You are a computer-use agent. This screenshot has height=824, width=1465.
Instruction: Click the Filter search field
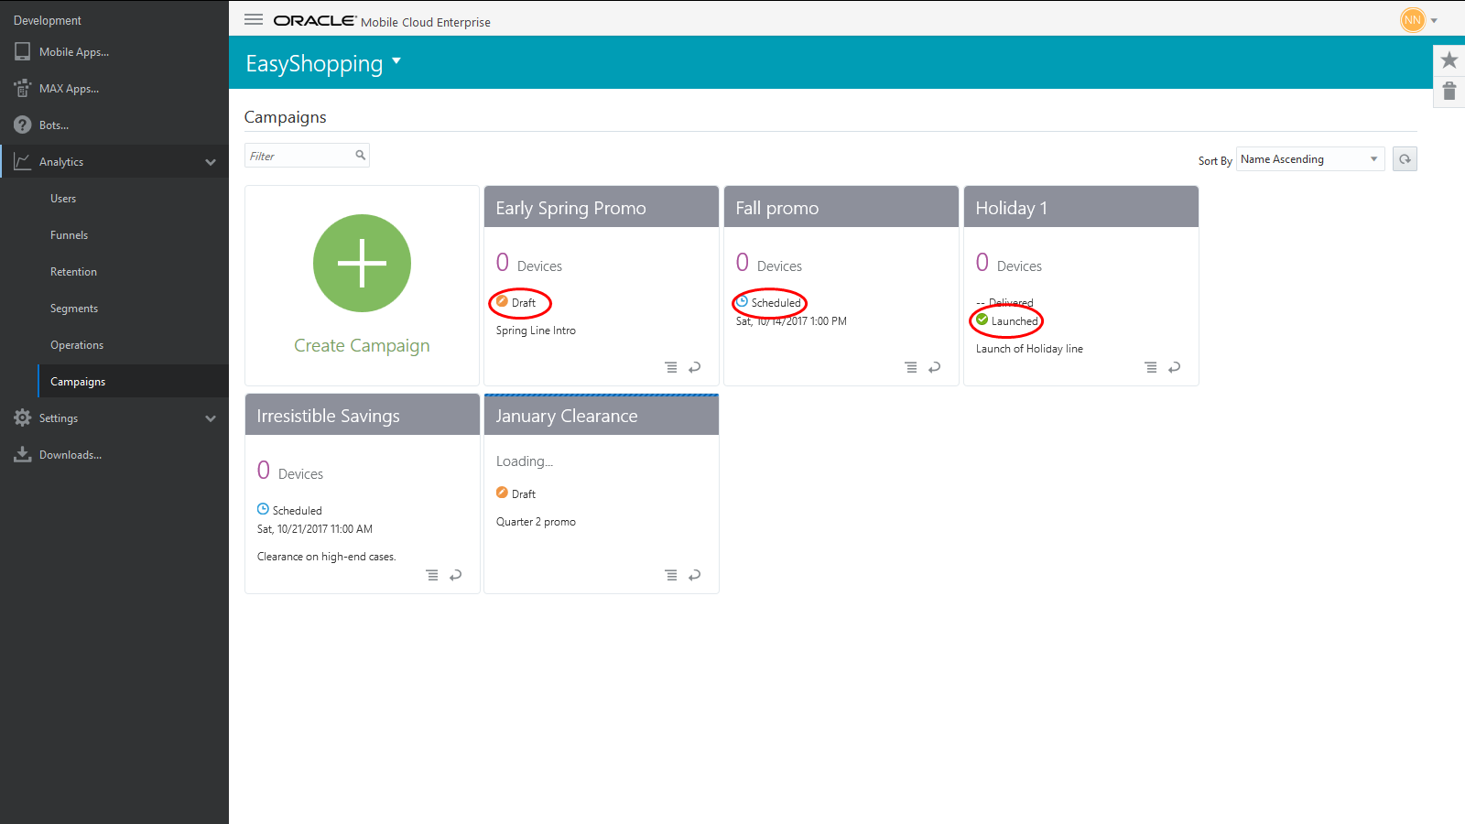(307, 156)
